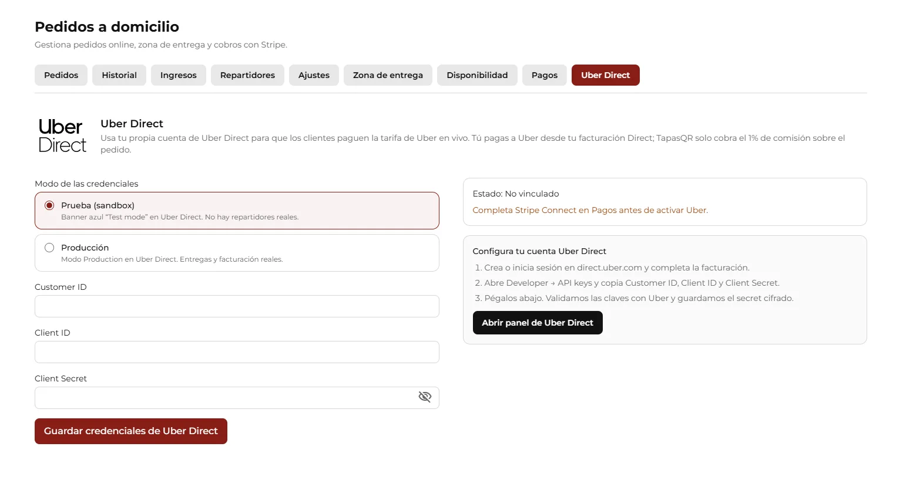Click 'Configura tu cuenta Uber Direct' heading
Image resolution: width=903 pixels, height=477 pixels.
coord(539,251)
